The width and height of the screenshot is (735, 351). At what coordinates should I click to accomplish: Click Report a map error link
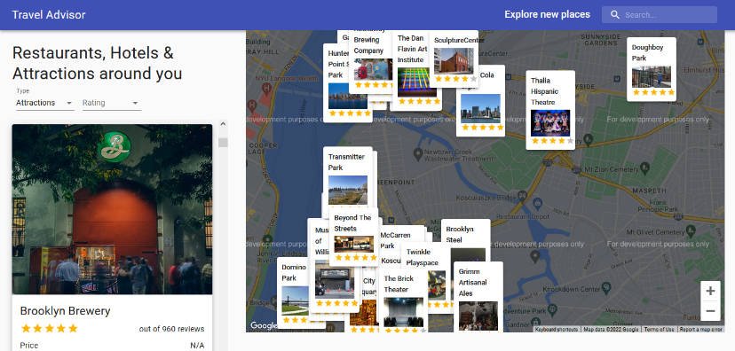tap(700, 330)
